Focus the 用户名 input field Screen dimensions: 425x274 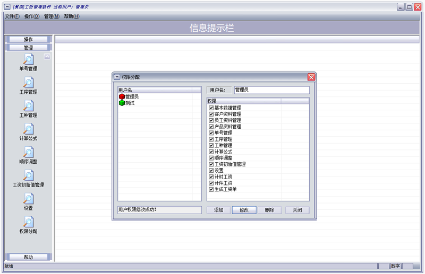point(272,90)
